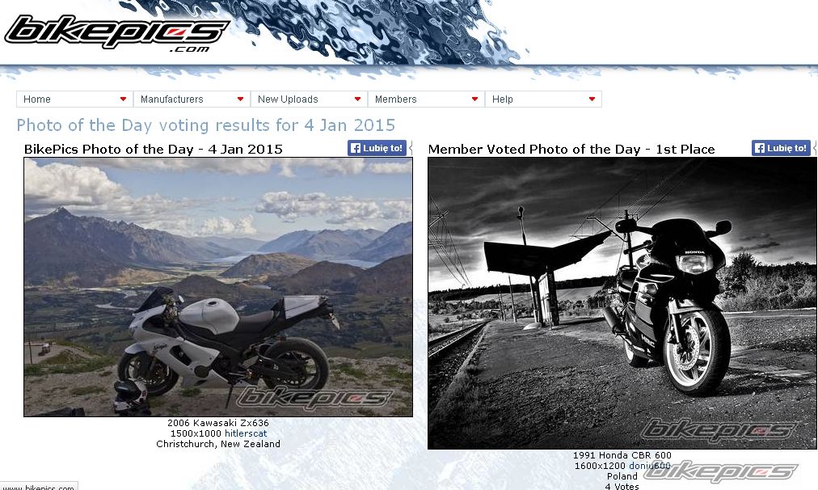
Task: Visit the hitlerscat member profile link
Action: click(x=246, y=433)
